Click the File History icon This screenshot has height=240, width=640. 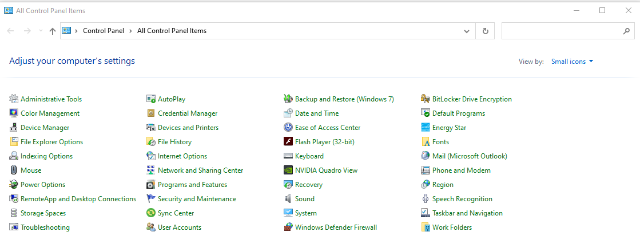click(x=151, y=141)
